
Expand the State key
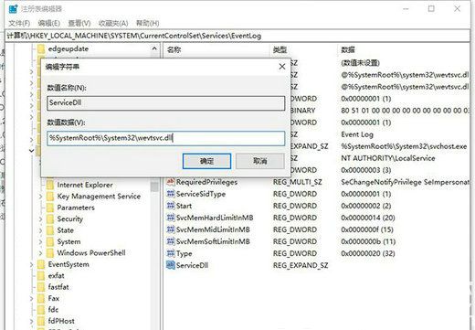click(40, 230)
